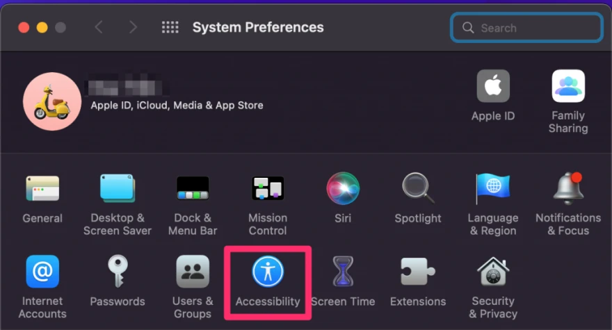
Task: Click the Apple ID icon
Action: (493, 87)
